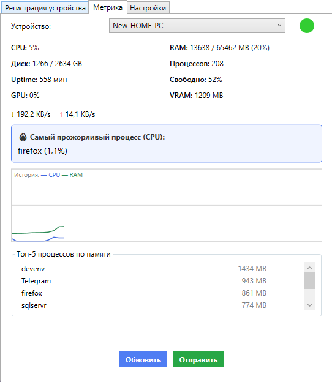Click the Обновить button
This screenshot has height=382, width=332.
coord(143,359)
